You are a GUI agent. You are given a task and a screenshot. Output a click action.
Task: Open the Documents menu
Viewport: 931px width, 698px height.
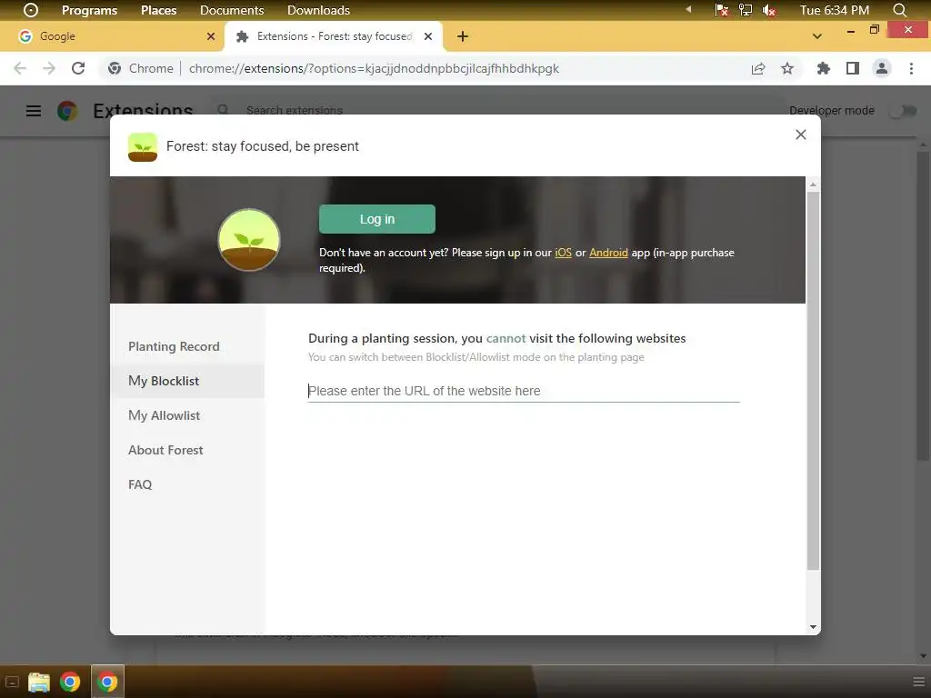click(232, 10)
